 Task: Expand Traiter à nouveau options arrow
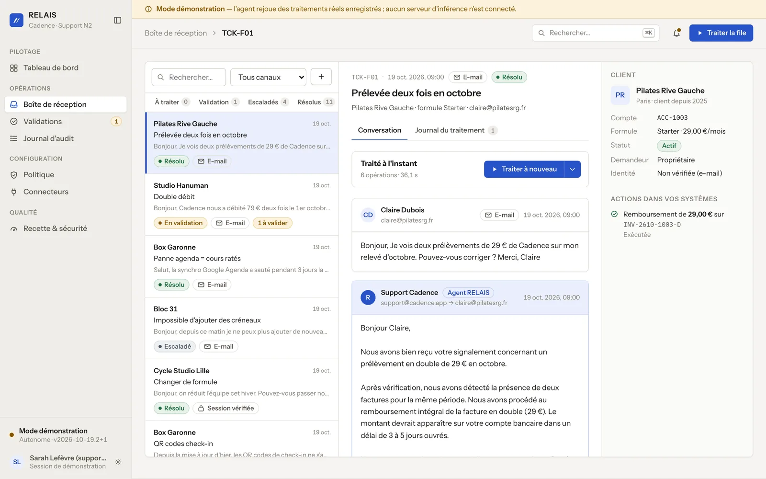click(x=573, y=169)
